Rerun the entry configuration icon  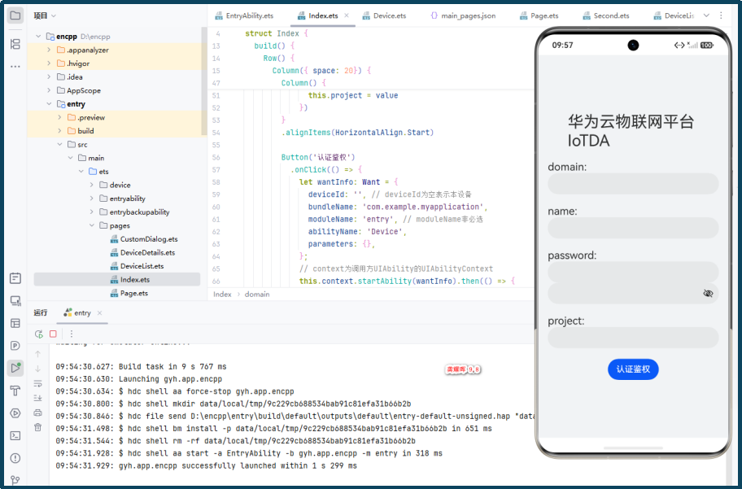point(39,334)
